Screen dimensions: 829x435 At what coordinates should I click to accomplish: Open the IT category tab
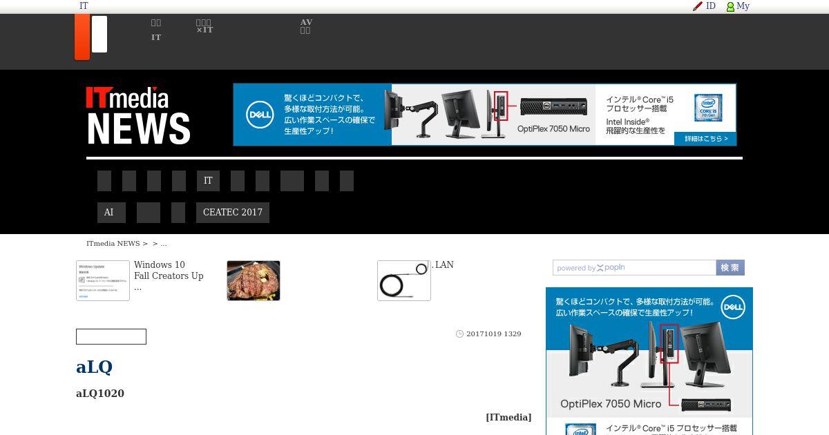208,181
